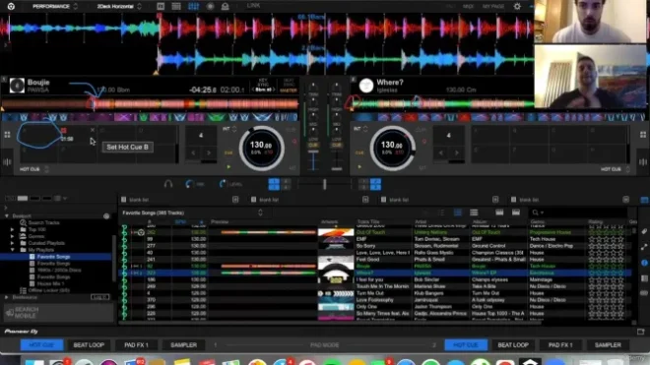Switch to plain list view icon
Viewport: 650px width, 365px height.
474,213
